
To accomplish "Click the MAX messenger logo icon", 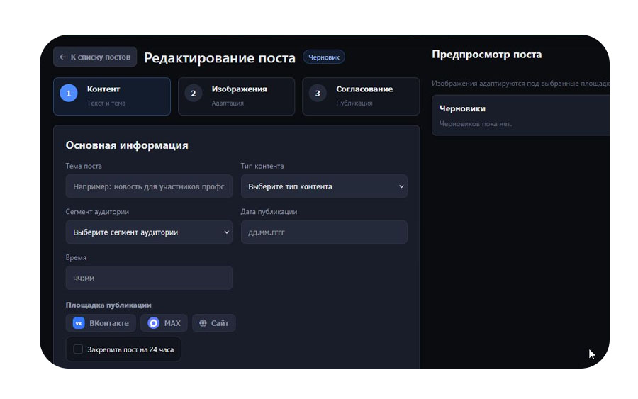I will pos(153,323).
